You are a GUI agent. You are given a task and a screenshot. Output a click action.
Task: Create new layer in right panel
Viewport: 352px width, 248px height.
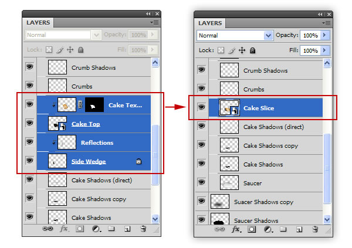click(x=299, y=229)
